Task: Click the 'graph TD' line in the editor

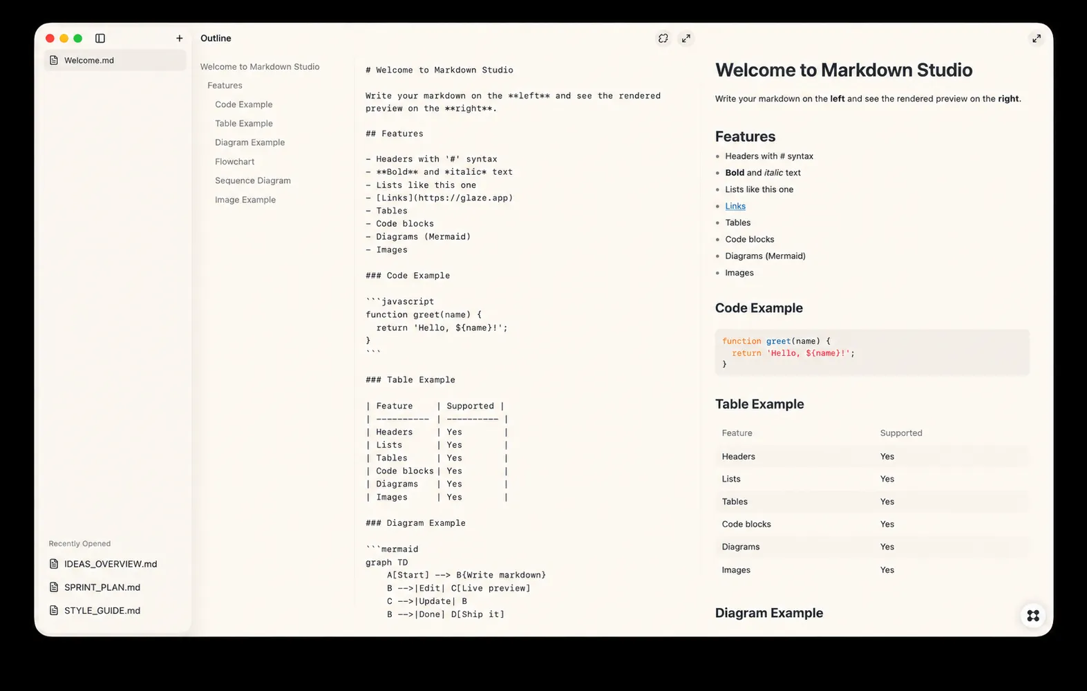Action: click(x=386, y=562)
